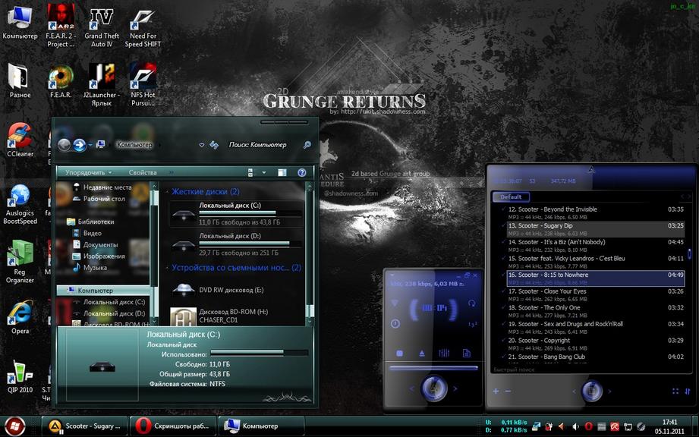Open files with AIMP eject button
This screenshot has height=437, width=699.
[x=422, y=354]
